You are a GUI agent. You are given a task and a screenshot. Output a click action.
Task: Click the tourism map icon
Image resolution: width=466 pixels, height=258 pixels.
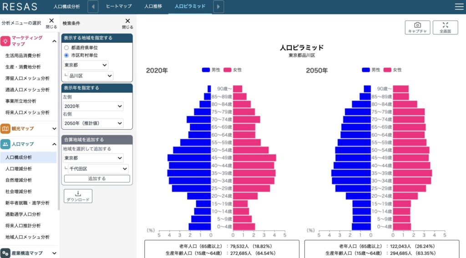[5, 129]
